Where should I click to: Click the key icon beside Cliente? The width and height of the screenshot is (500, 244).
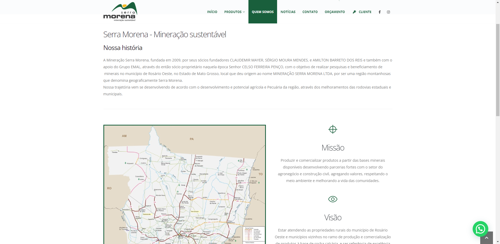point(354,12)
